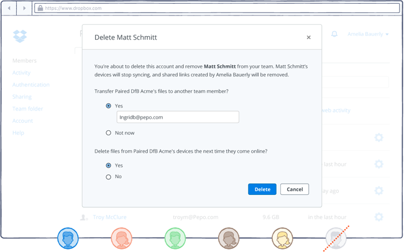Viewport: 404px width, 252px height.
Task: Open the Troy McClure member link
Action: tap(110, 217)
